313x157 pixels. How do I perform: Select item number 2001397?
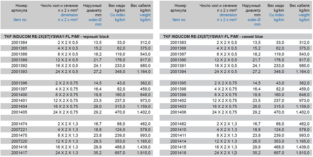[x=19, y=89]
